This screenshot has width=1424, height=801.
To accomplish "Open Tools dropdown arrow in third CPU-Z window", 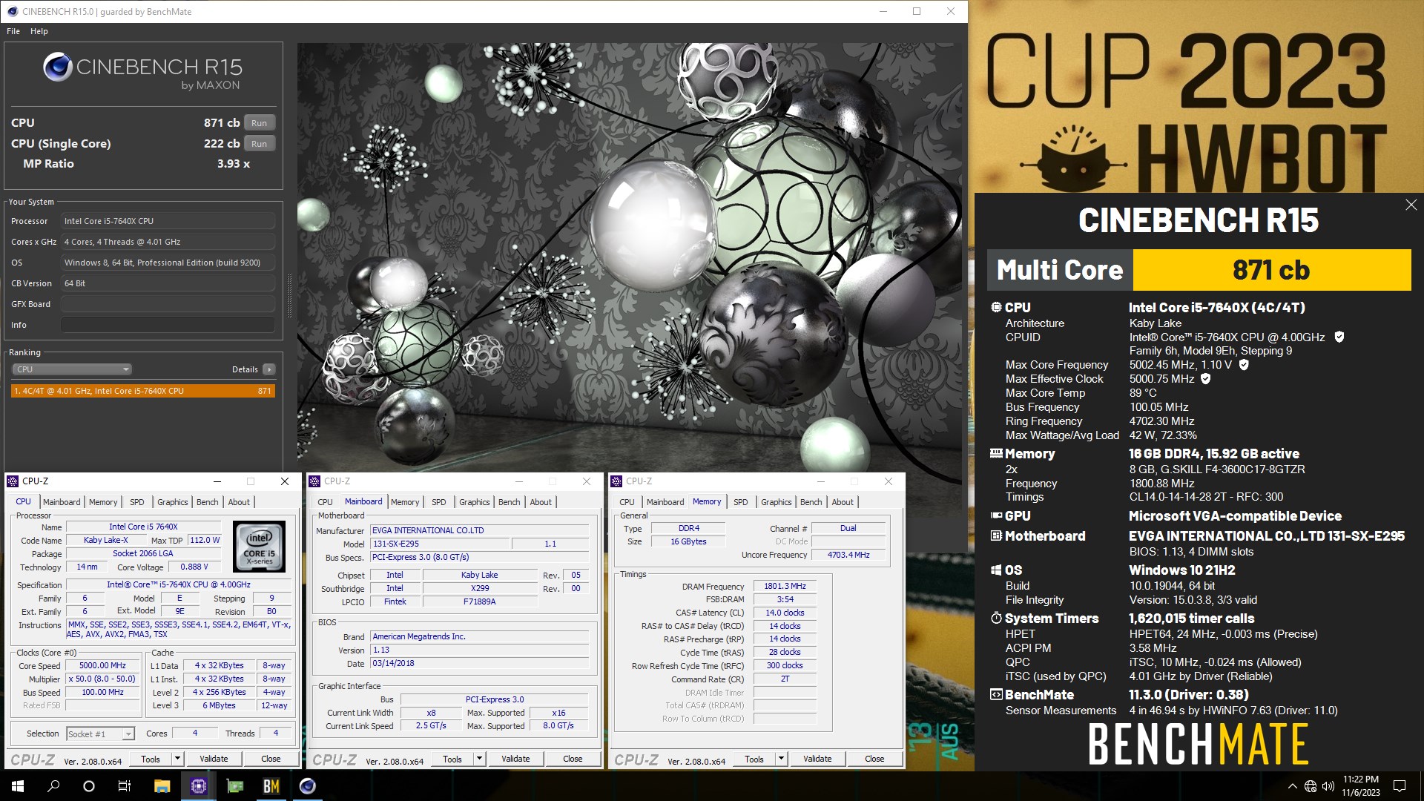I will (x=781, y=759).
